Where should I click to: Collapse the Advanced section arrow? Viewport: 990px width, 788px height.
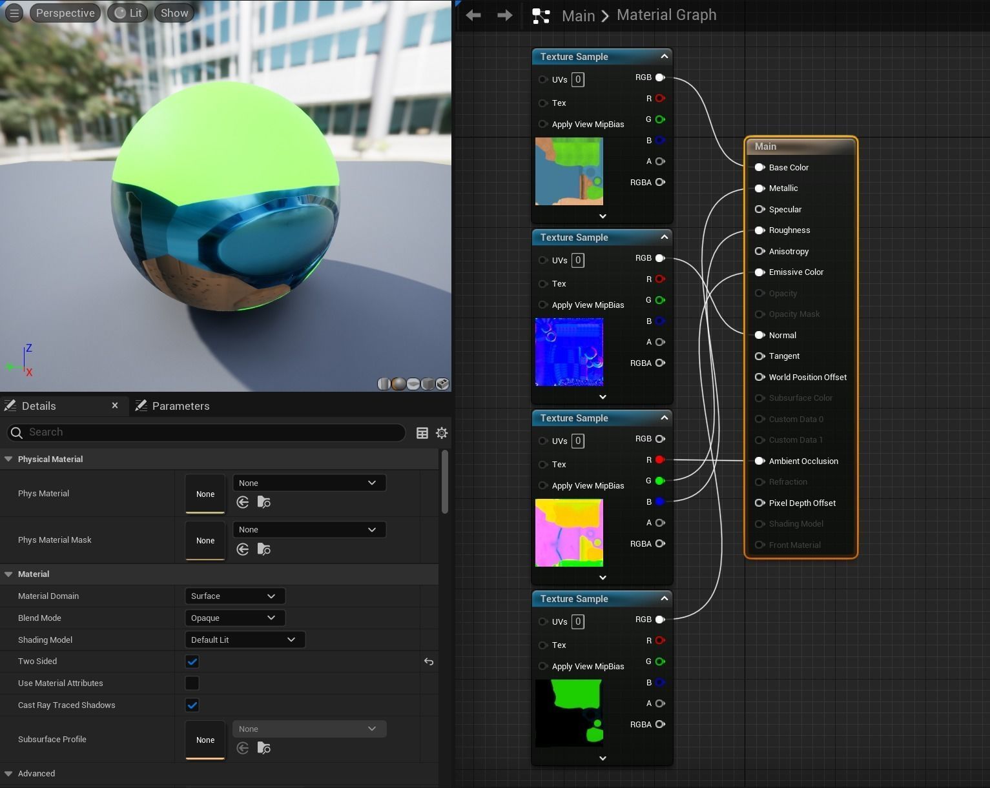8,773
